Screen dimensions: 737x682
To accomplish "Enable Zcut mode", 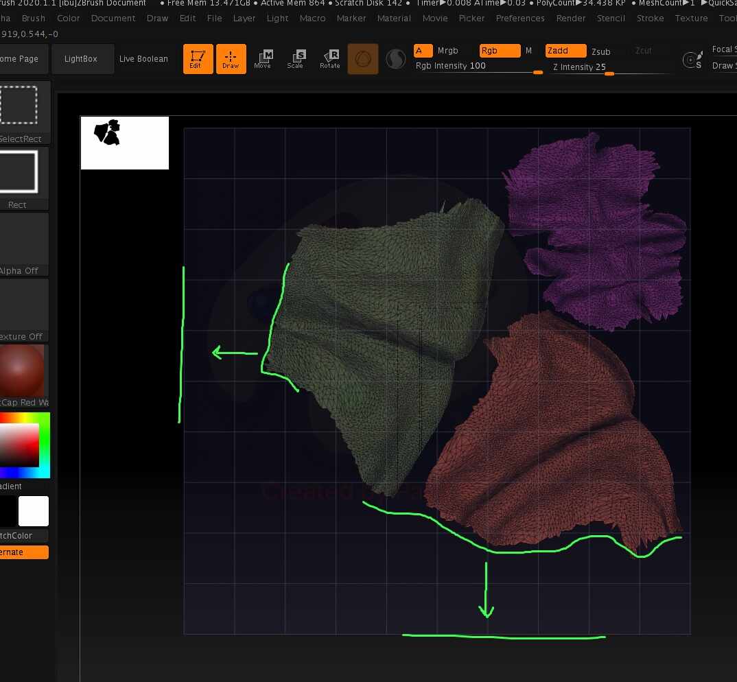I will point(644,50).
